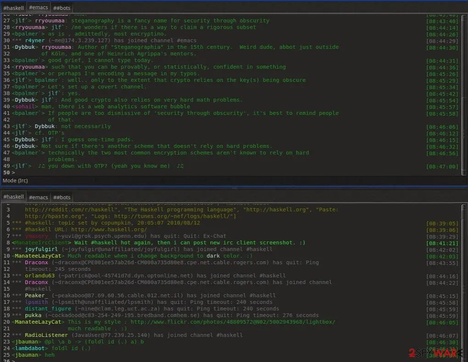Click timestamp [08:47:00] in top pane
This screenshot has width=468, height=362.
(442, 167)
